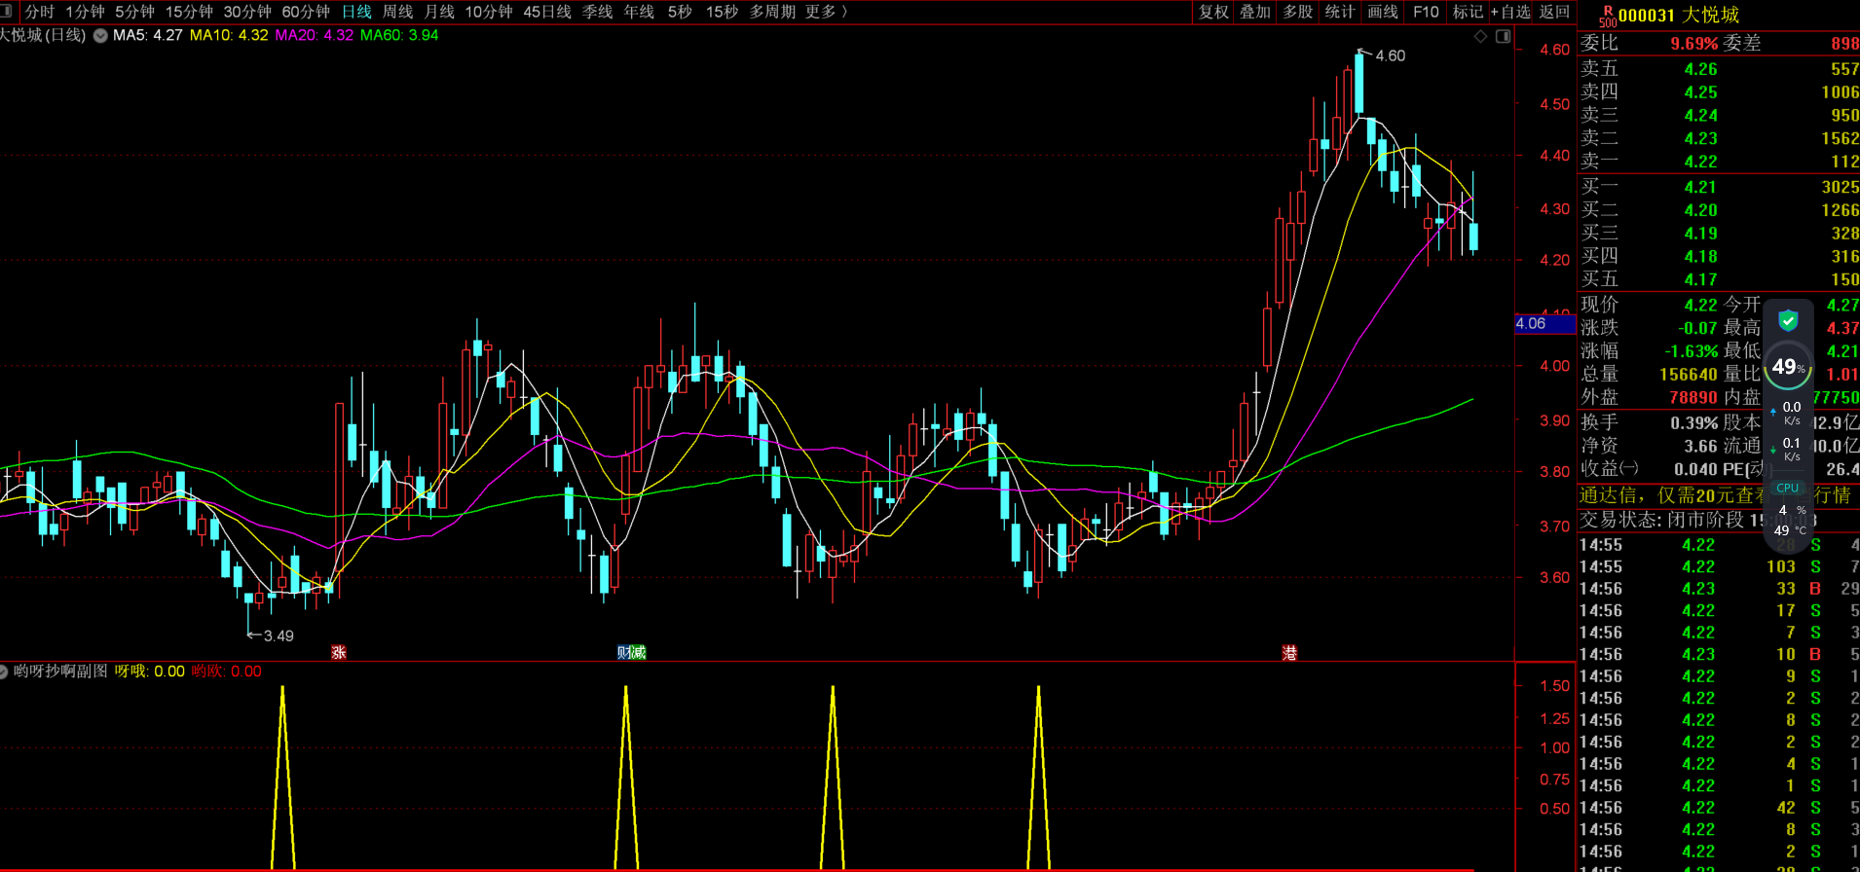Click the 买一 price 4.21

[1700, 187]
